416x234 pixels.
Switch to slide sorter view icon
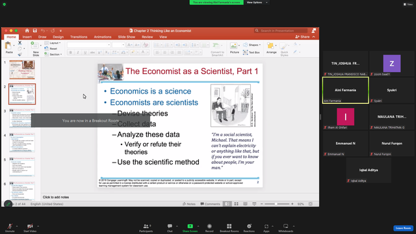point(236,203)
